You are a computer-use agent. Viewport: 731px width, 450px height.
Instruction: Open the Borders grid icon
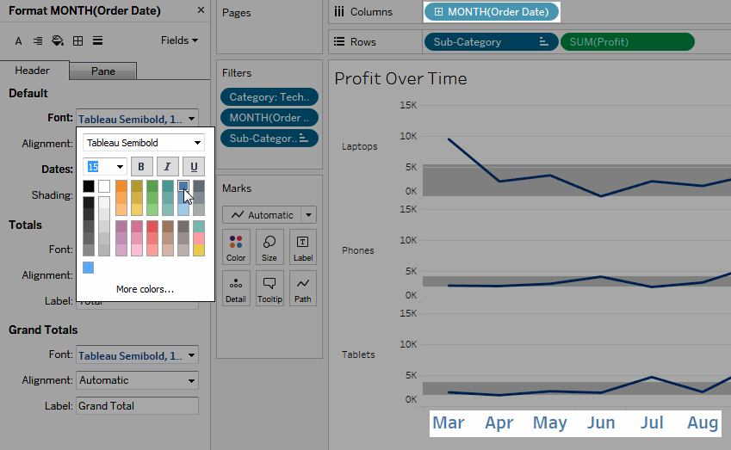77,41
